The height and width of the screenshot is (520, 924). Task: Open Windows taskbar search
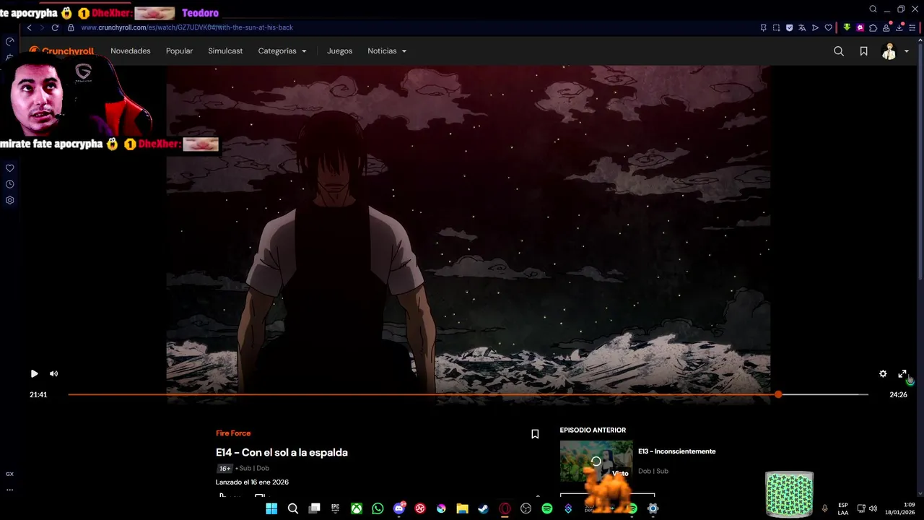[293, 508]
